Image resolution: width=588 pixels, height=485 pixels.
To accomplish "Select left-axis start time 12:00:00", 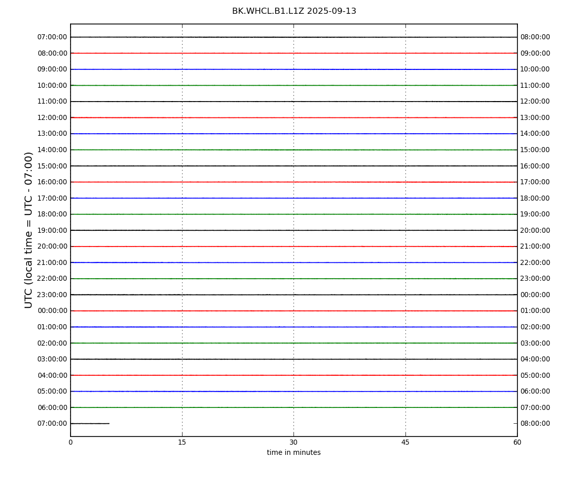I will click(x=52, y=117).
